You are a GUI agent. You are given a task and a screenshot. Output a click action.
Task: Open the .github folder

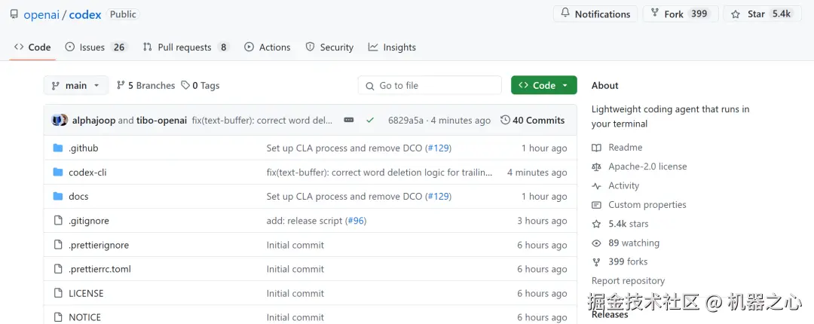click(83, 148)
